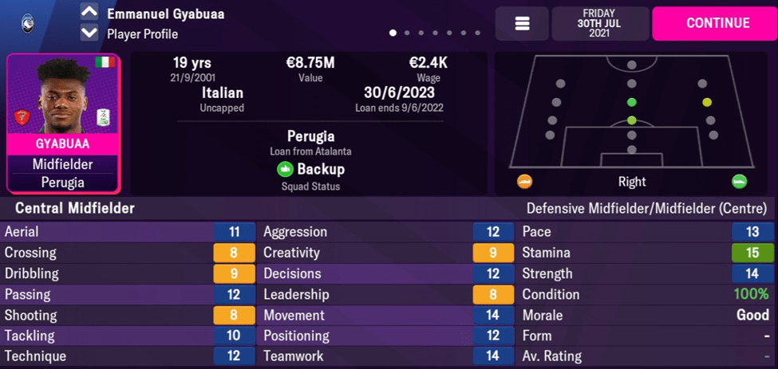Image resolution: width=778 pixels, height=369 pixels.
Task: Open the hamburger main menu
Action: point(523,24)
